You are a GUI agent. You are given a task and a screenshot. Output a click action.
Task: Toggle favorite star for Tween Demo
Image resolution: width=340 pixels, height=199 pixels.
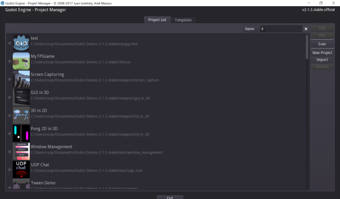(x=10, y=187)
